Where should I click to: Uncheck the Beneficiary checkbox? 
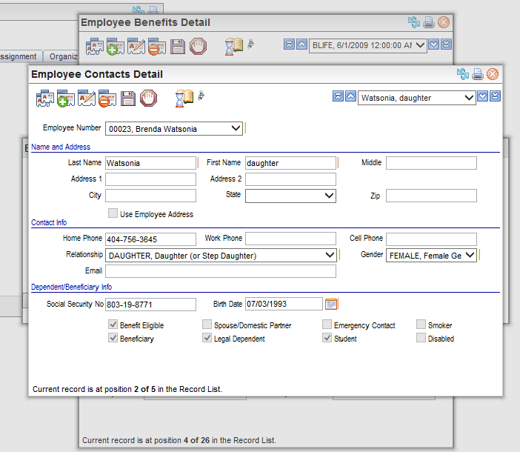(x=113, y=338)
